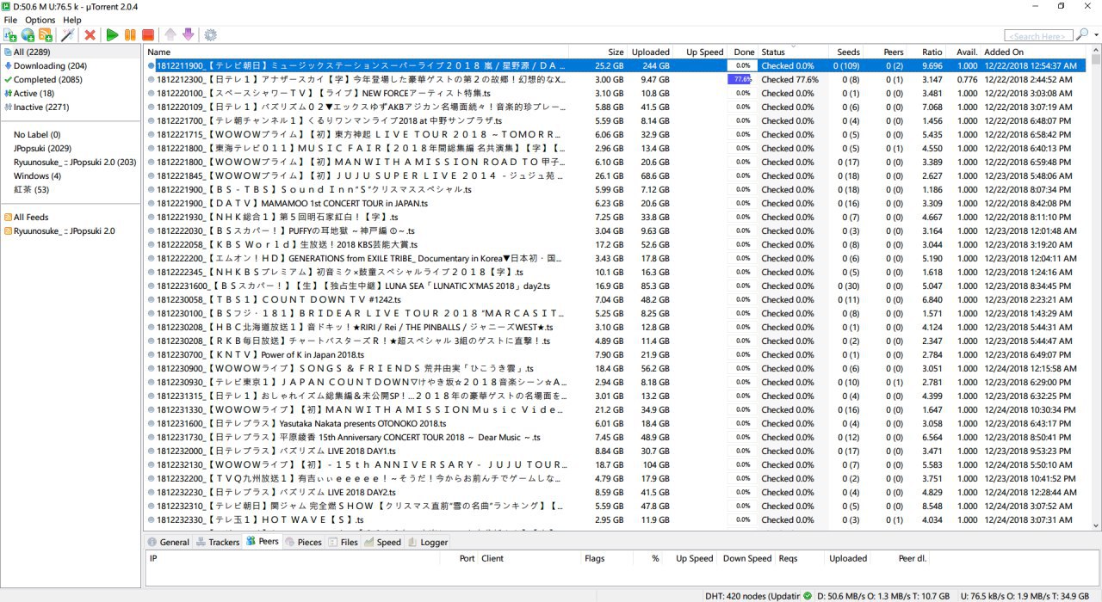The image size is (1102, 602).
Task: Click the torrent list vertical scrollbar
Action: tap(1095, 289)
